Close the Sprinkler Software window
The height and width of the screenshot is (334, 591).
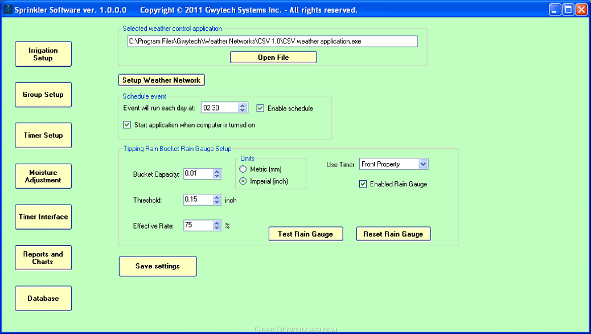pos(581,10)
